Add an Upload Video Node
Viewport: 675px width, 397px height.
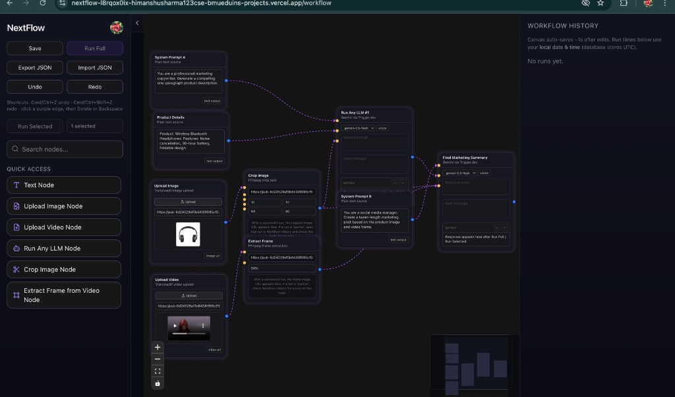tap(64, 227)
